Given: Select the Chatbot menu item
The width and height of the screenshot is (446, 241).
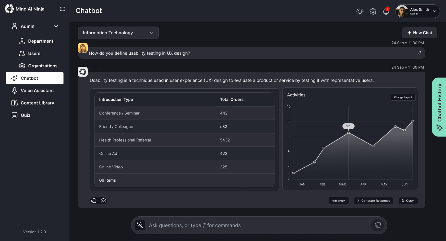Looking at the screenshot, I should (x=35, y=78).
